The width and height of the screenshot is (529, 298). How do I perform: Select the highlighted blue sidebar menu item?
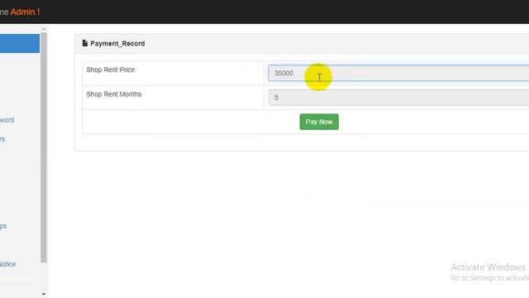[x=20, y=43]
